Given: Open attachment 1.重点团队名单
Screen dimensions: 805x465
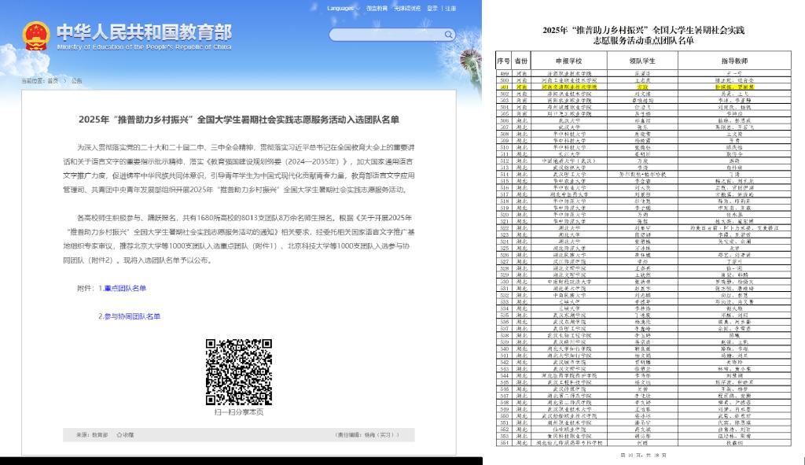Looking at the screenshot, I should point(122,289).
